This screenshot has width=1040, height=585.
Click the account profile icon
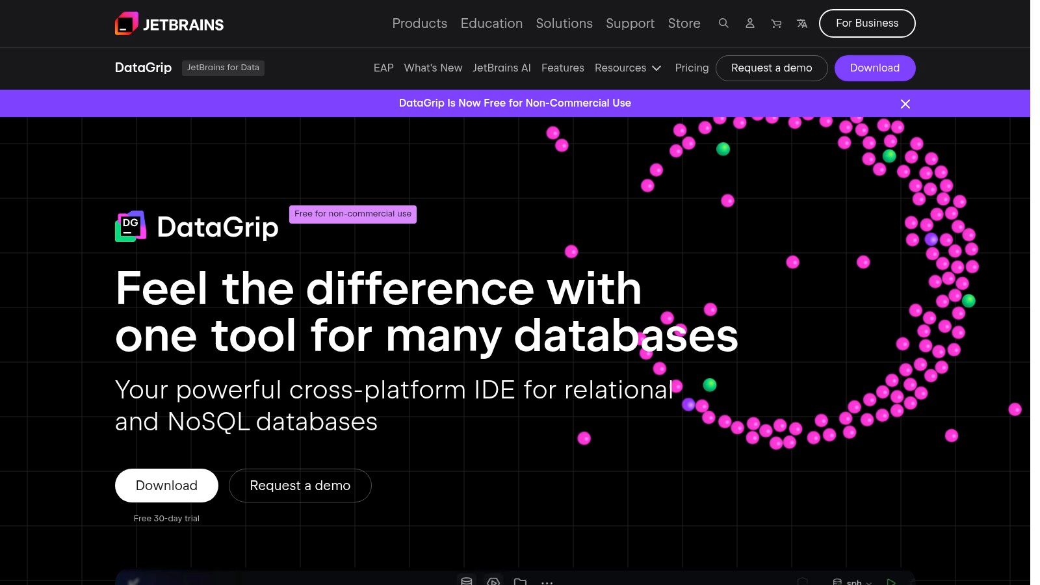(750, 23)
